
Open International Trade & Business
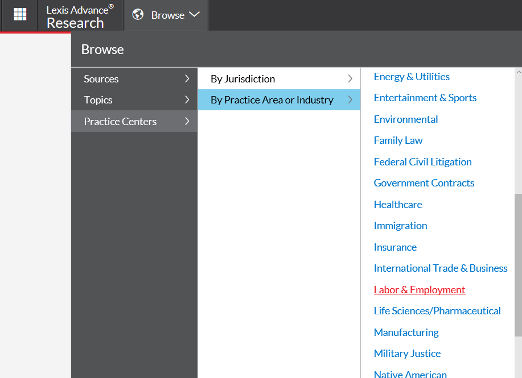click(x=441, y=268)
